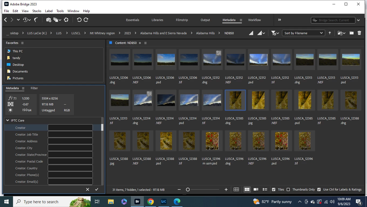The height and width of the screenshot is (207, 367).
Task: Switch to thumbnails view
Action: (247, 189)
